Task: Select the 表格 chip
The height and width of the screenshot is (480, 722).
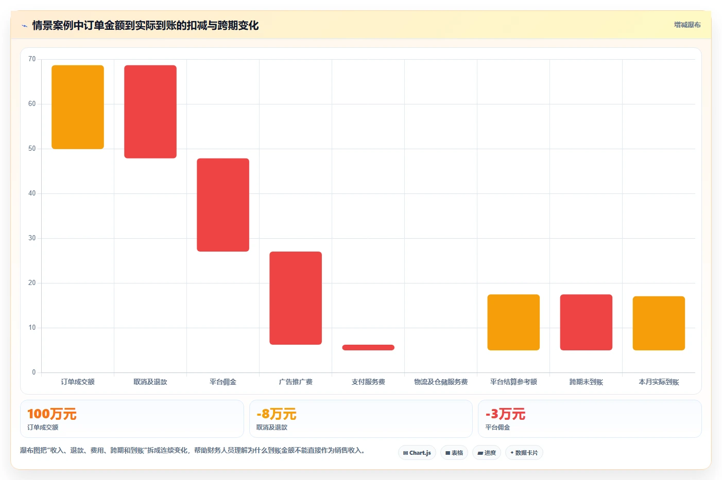Action: pyautogui.click(x=454, y=453)
